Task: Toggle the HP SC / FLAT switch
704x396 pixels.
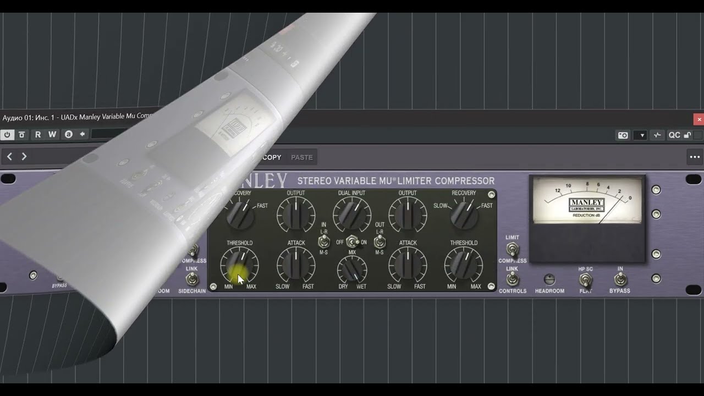Action: (x=585, y=280)
